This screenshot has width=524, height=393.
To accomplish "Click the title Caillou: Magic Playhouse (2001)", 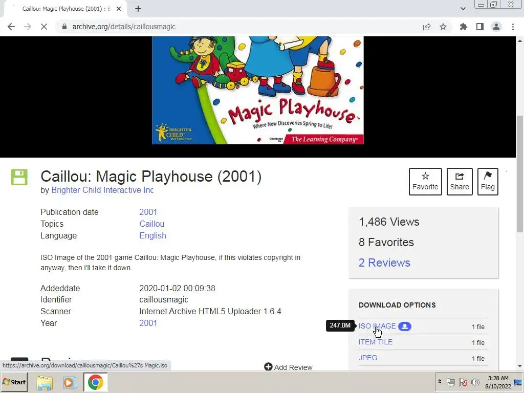I will [151, 177].
